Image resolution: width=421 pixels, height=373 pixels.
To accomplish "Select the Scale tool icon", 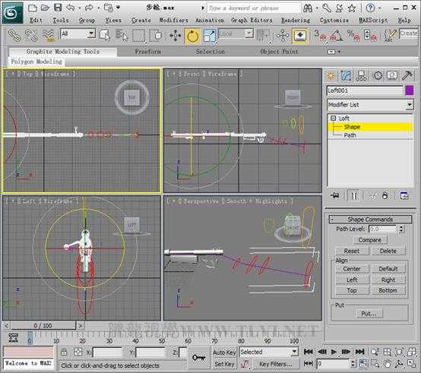I will (x=210, y=36).
